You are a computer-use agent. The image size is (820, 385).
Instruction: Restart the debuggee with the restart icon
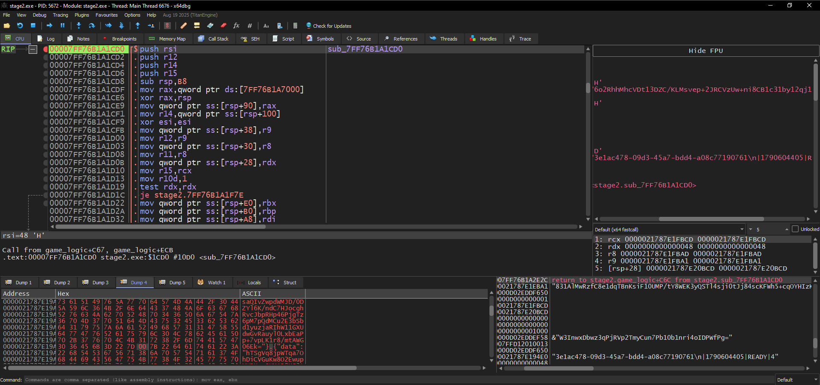(x=20, y=26)
